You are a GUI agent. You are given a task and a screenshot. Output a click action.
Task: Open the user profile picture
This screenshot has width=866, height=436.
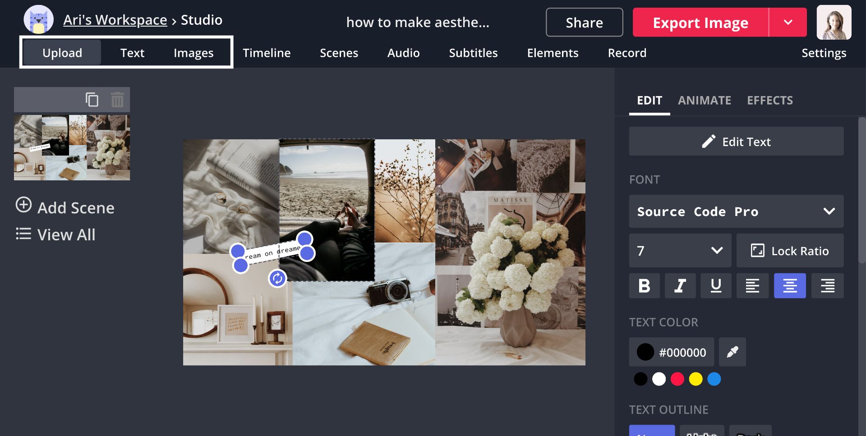pos(834,22)
